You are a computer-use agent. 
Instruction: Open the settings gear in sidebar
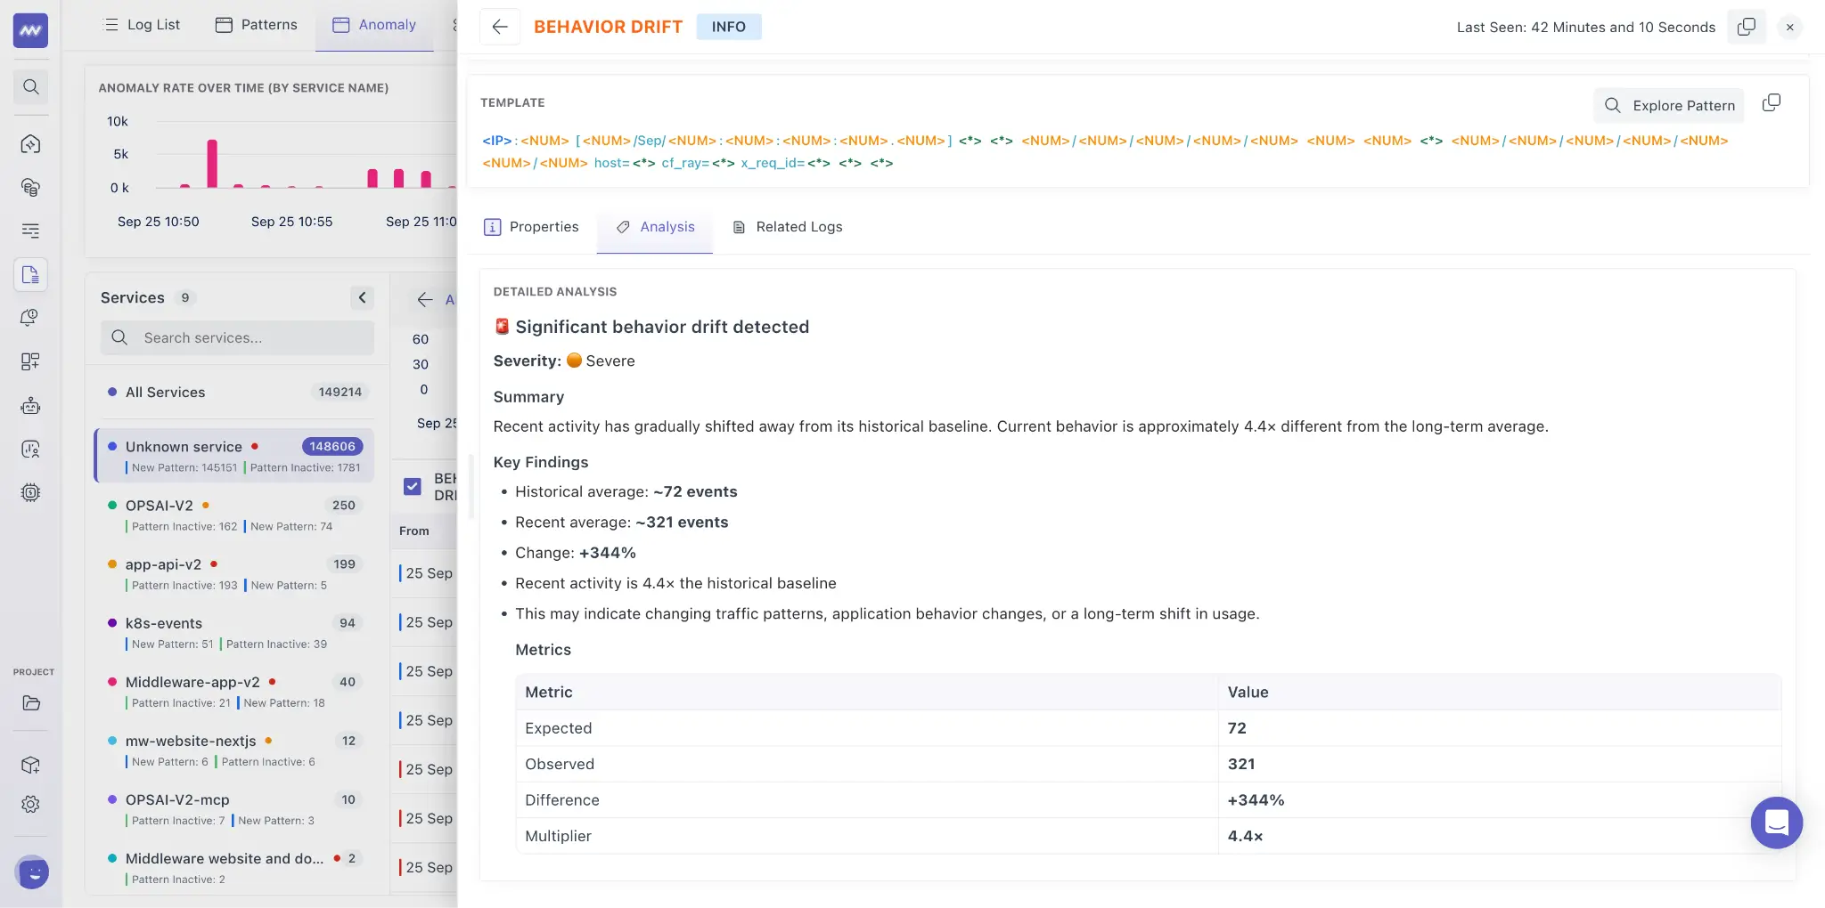pos(30,805)
